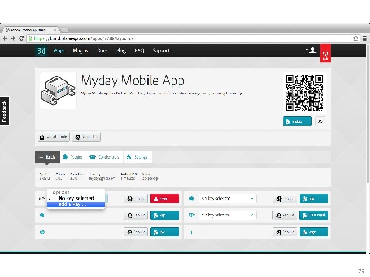Click Rebuild in the BlackBerry row
The image size is (370, 277).
285,215
